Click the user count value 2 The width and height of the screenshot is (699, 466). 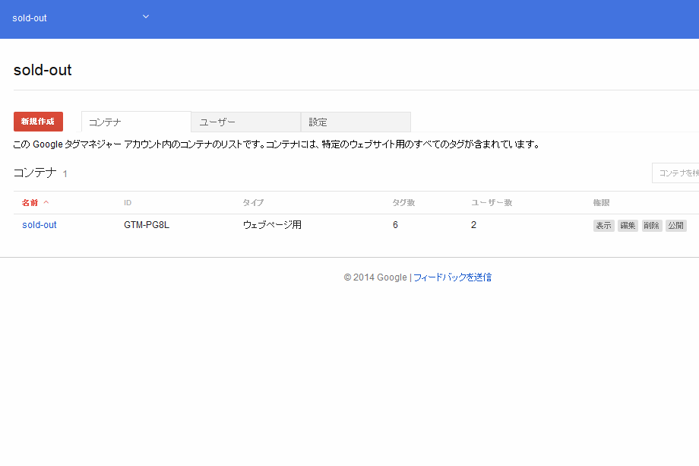[473, 225]
